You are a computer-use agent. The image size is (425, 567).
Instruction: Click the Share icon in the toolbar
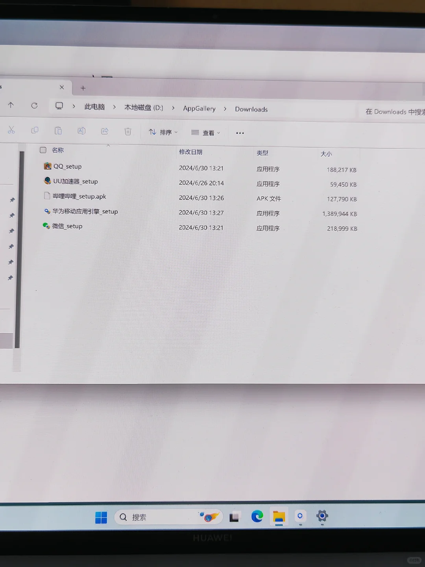click(x=105, y=130)
